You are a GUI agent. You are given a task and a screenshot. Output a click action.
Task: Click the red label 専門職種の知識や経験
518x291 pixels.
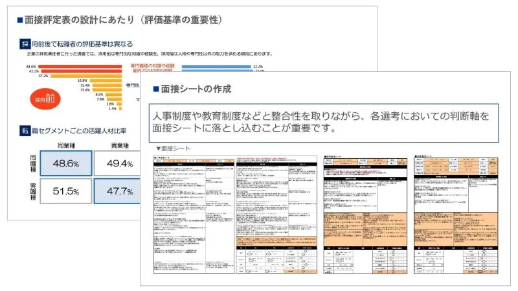coord(152,66)
